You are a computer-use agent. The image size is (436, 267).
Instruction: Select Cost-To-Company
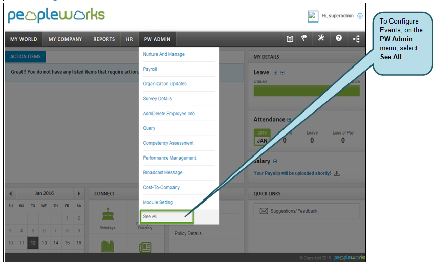[x=161, y=187]
